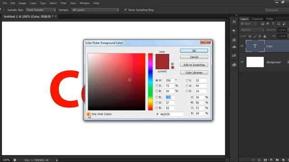Select the R red radio button
The width and height of the screenshot is (289, 162).
[x=157, y=97]
